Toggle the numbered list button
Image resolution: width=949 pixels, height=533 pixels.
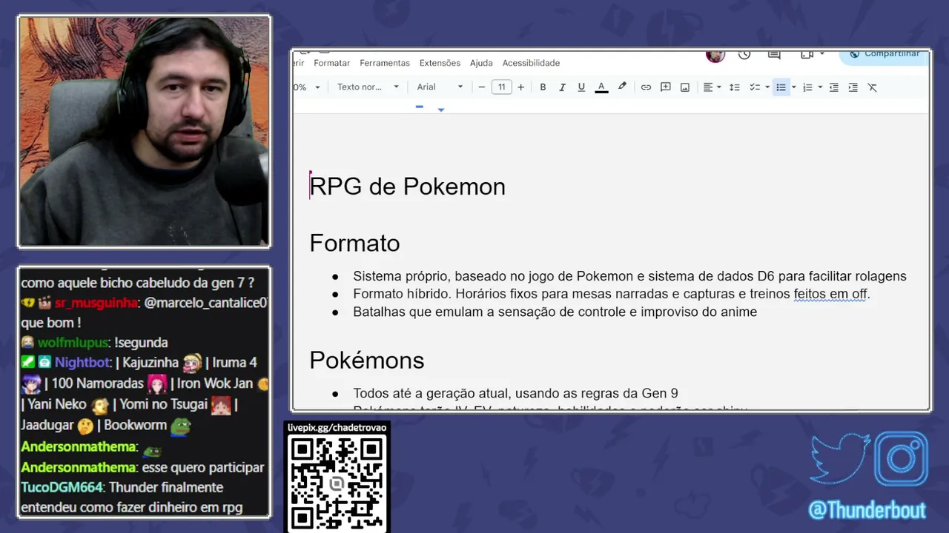[x=807, y=87]
